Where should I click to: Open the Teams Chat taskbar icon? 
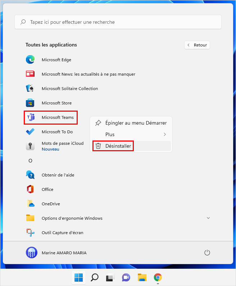pyautogui.click(x=126, y=277)
